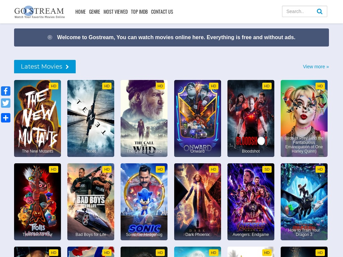The height and width of the screenshot is (257, 343).
Task: Open the plus share-more icon
Action: pyautogui.click(x=6, y=118)
